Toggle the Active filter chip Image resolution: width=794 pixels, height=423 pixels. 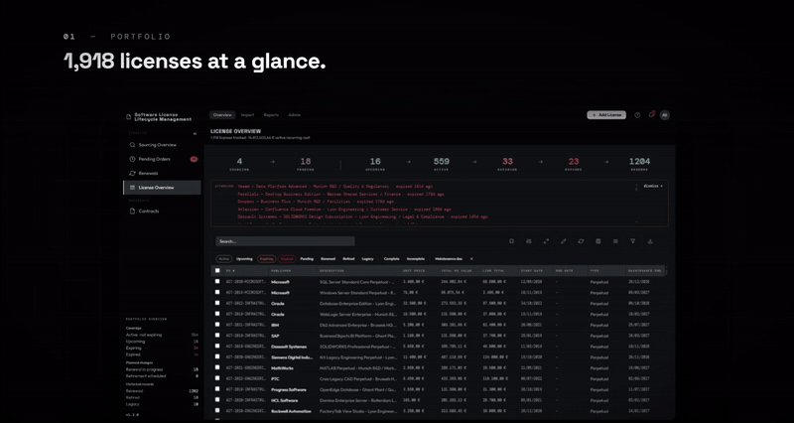coord(224,259)
